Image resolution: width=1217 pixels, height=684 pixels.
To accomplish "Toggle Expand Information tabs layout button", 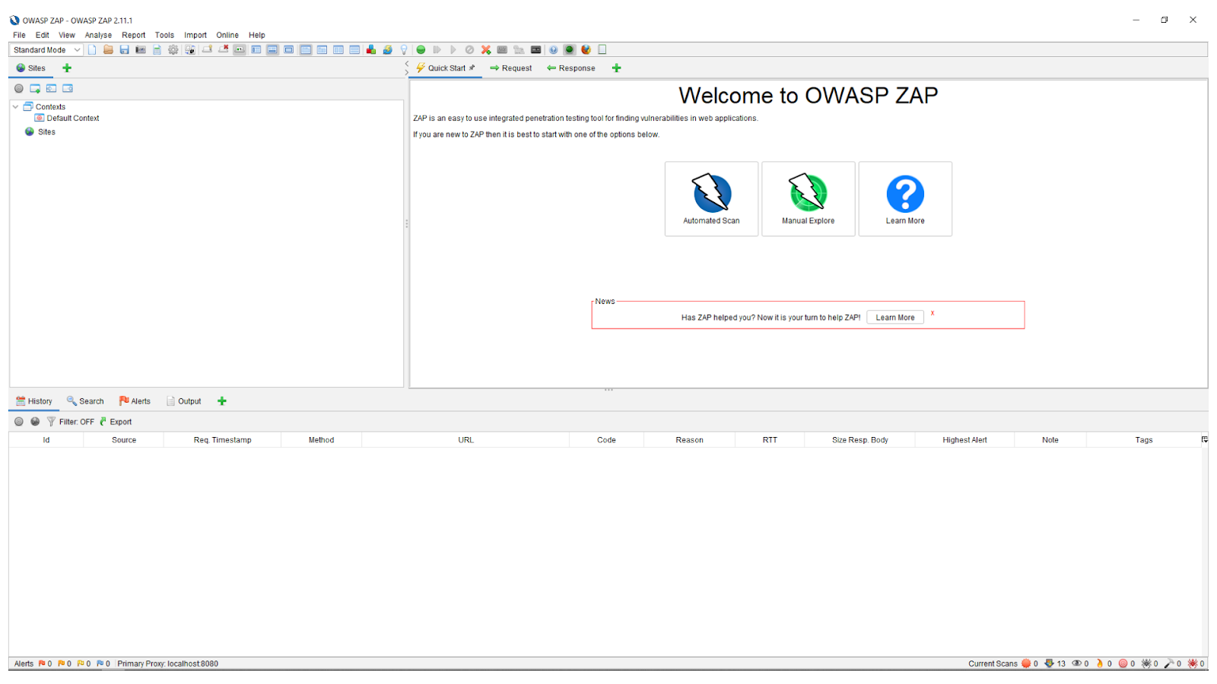I will 272,49.
